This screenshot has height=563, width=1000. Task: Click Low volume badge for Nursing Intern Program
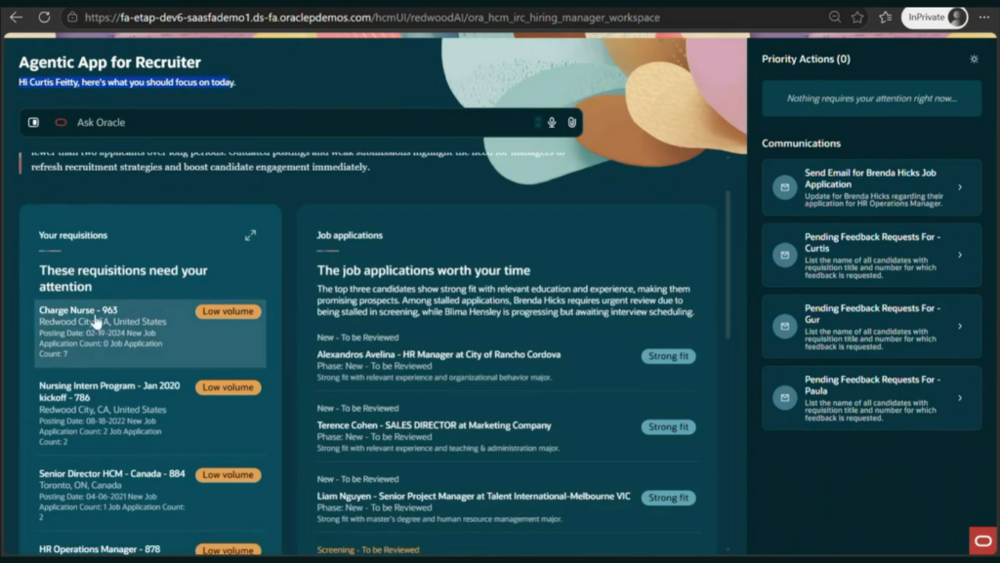tap(229, 387)
